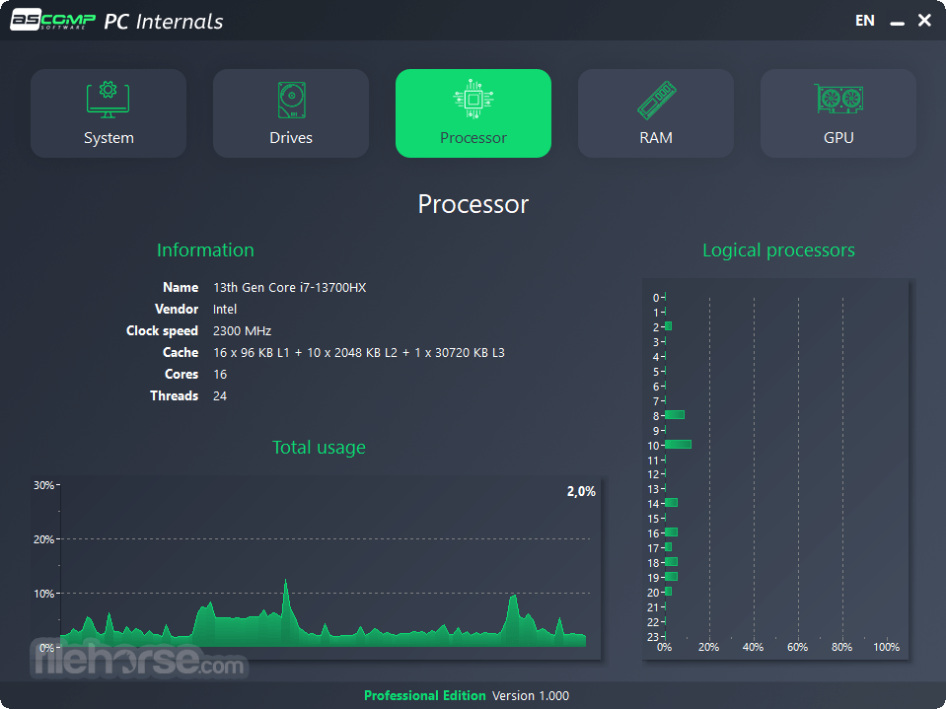Open the GPU graphics card icon
Screen dimensions: 946x709
(838, 99)
